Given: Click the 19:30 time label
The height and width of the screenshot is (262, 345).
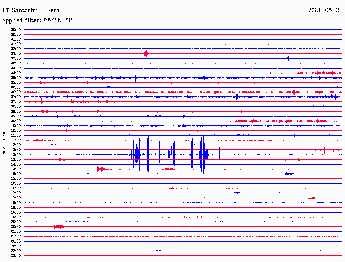Looking at the screenshot, I should coord(16,217).
